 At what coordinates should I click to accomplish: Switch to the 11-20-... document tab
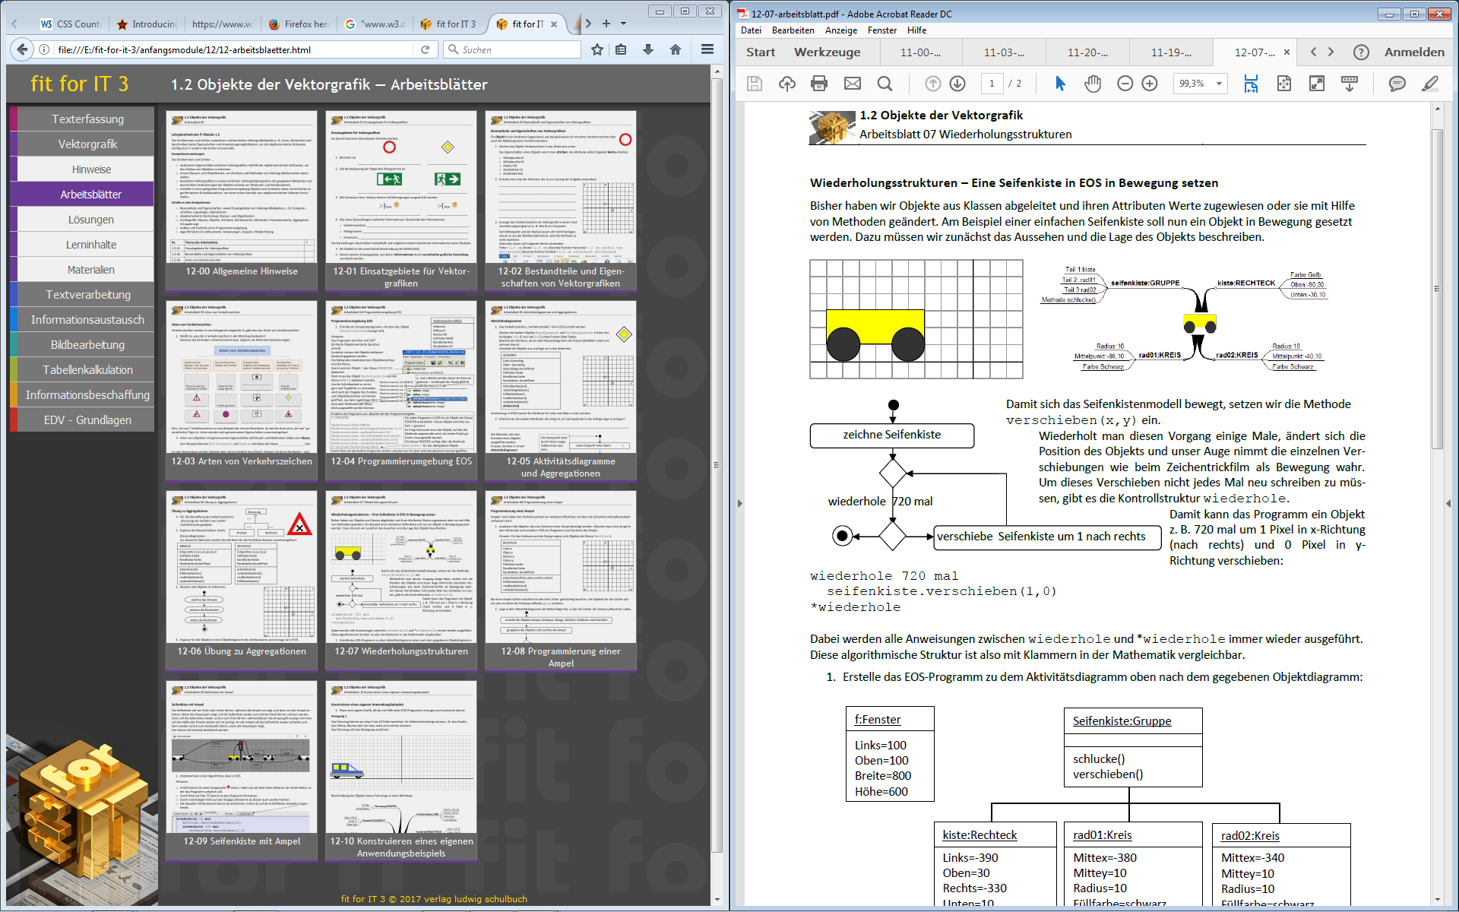tap(1087, 52)
